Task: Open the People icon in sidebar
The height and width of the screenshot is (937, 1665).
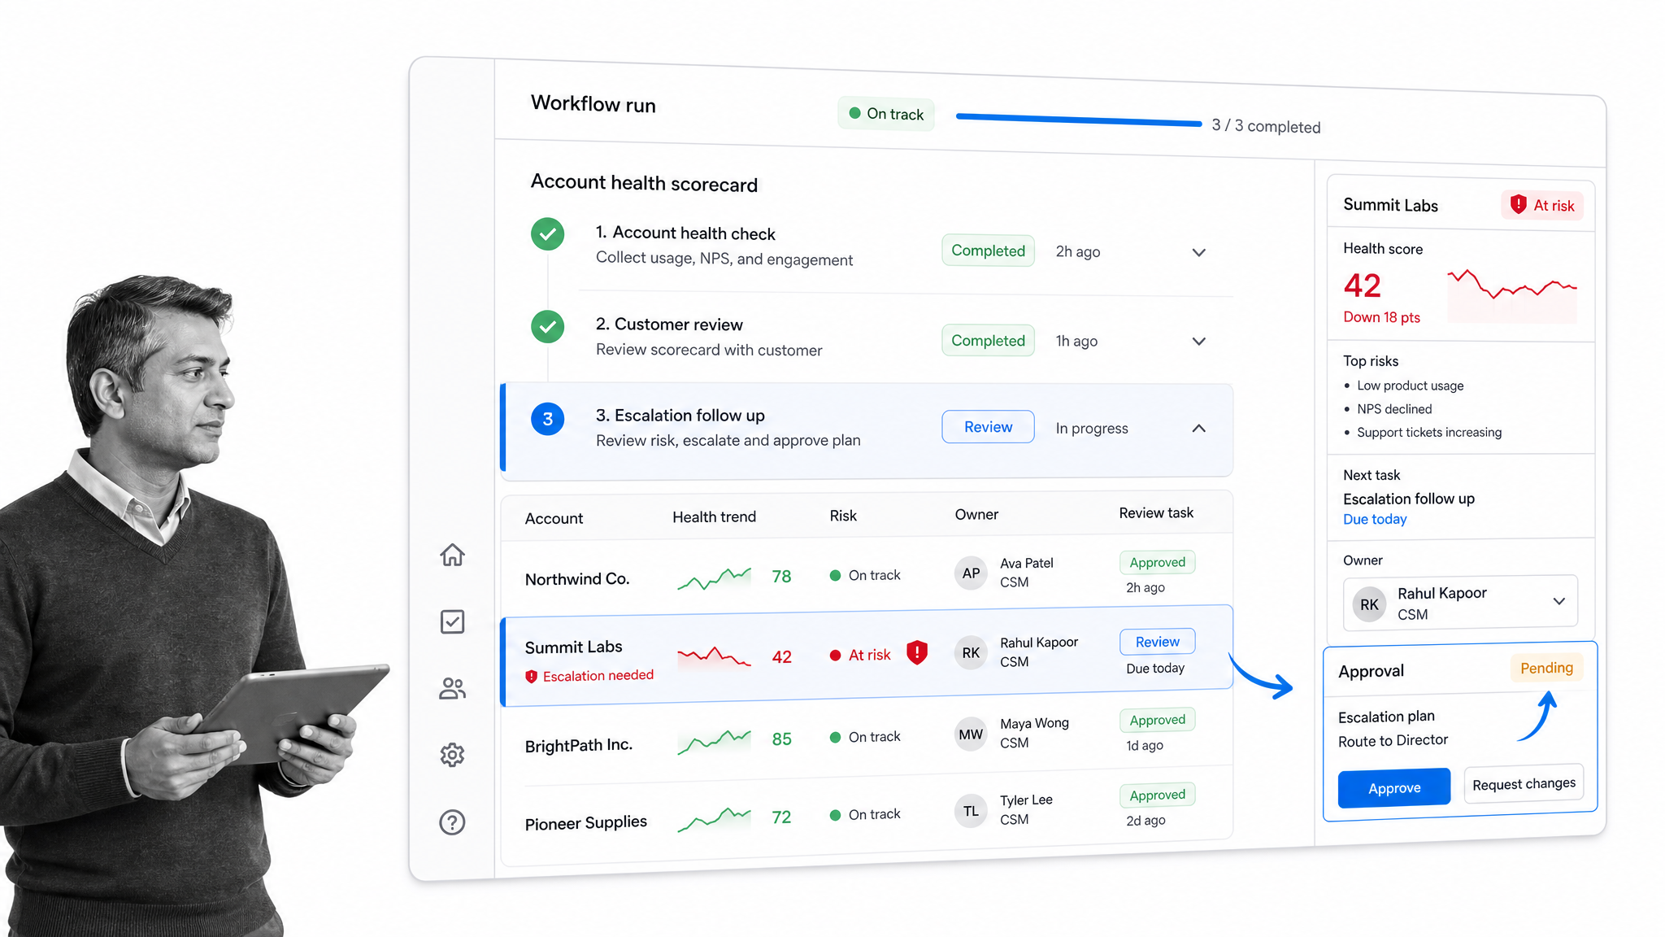Action: pos(453,689)
